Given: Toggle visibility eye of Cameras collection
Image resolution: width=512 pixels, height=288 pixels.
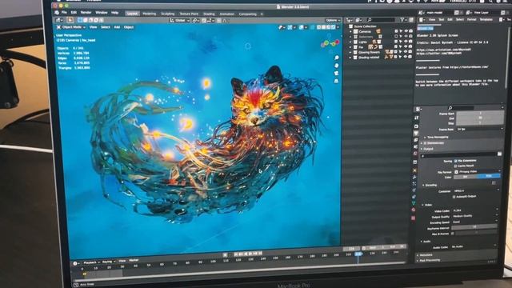Looking at the screenshot, I should 406,31.
